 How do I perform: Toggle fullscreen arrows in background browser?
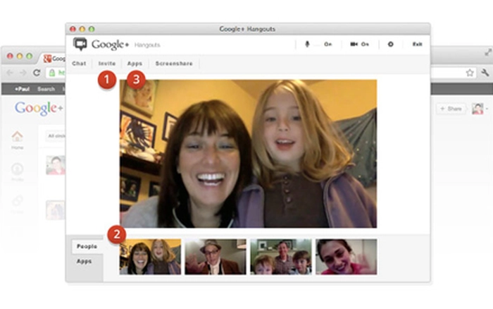click(488, 52)
